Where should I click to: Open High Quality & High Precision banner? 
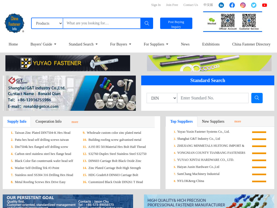pos(209,201)
